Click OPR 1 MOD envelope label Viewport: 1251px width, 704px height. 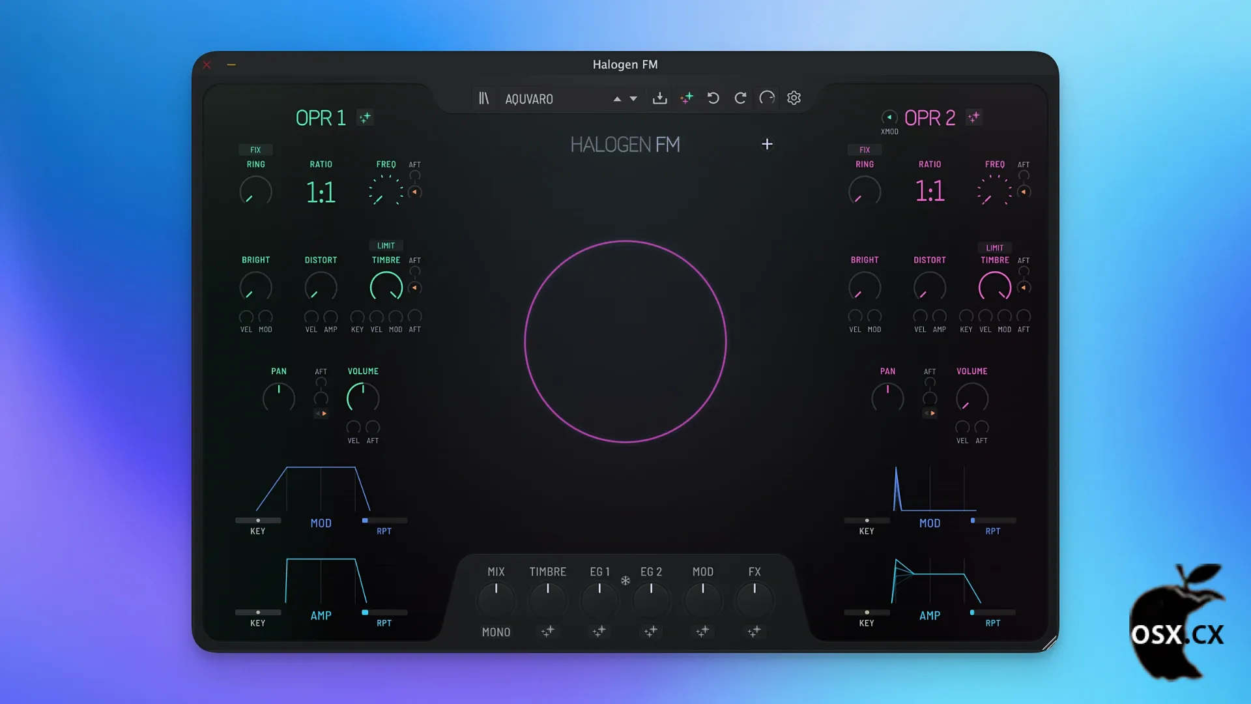[321, 523]
